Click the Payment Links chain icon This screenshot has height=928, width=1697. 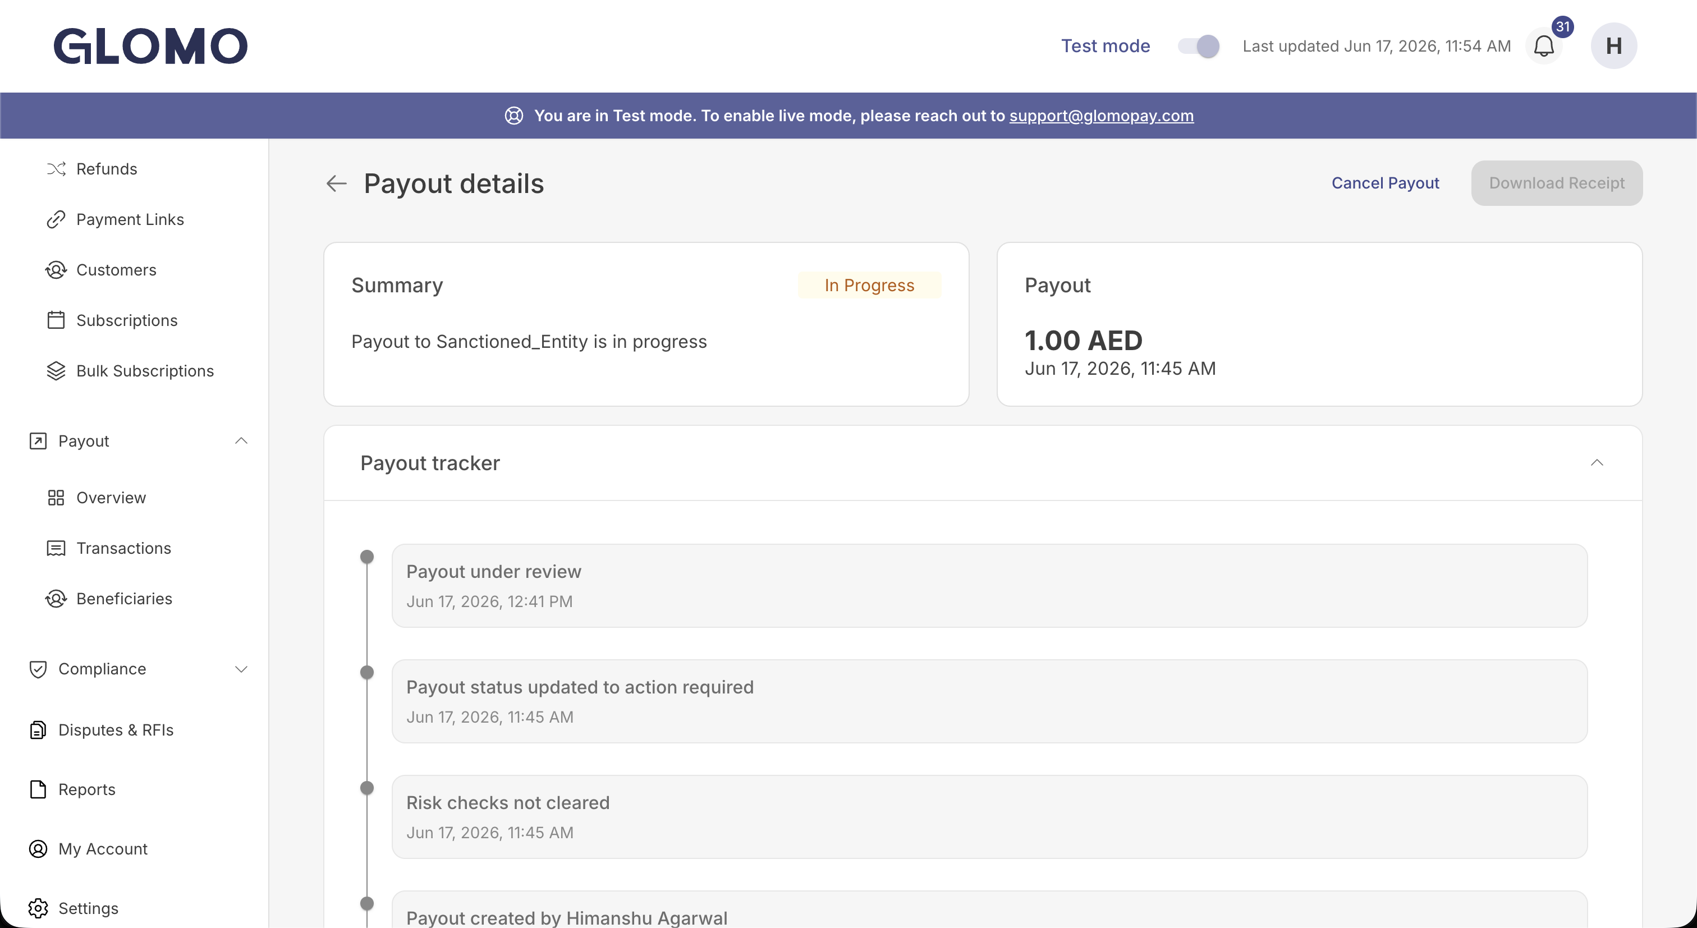click(56, 219)
